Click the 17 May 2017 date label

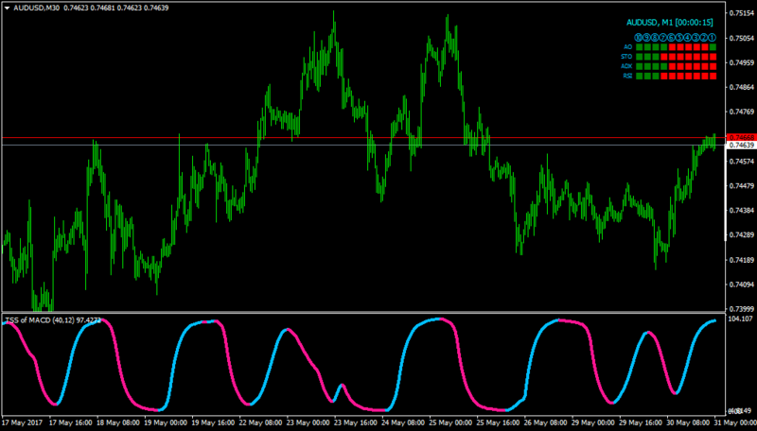pos(22,422)
